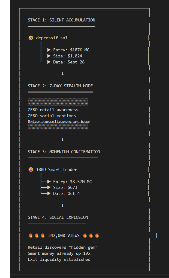Click 'Price consolidates at base' text
This screenshot has height=278, width=169.
tap(59, 122)
